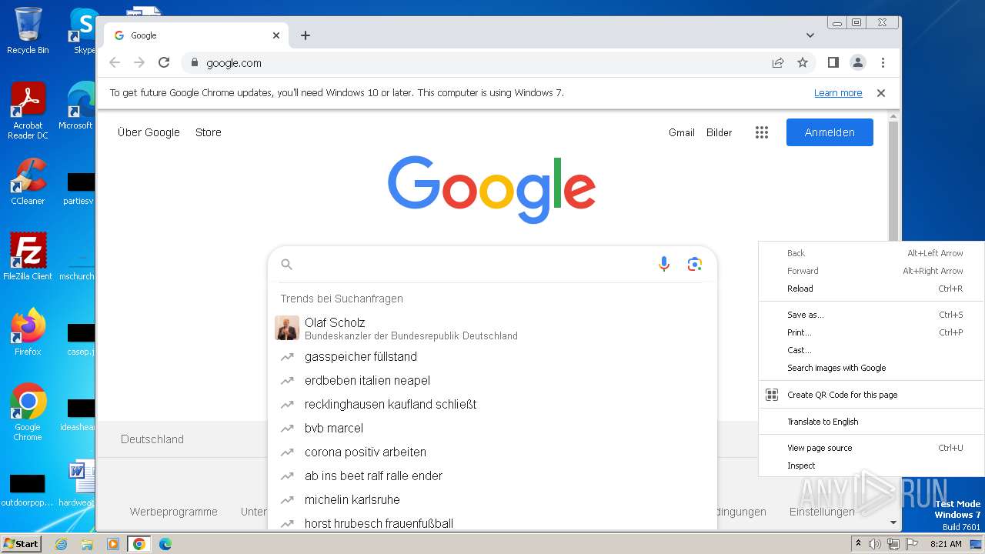Bookmark this page with the star icon
Viewport: 985px width, 554px height.
803,62
